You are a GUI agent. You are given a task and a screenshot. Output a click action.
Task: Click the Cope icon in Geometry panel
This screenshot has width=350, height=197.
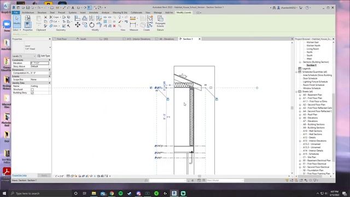tap(51, 17)
